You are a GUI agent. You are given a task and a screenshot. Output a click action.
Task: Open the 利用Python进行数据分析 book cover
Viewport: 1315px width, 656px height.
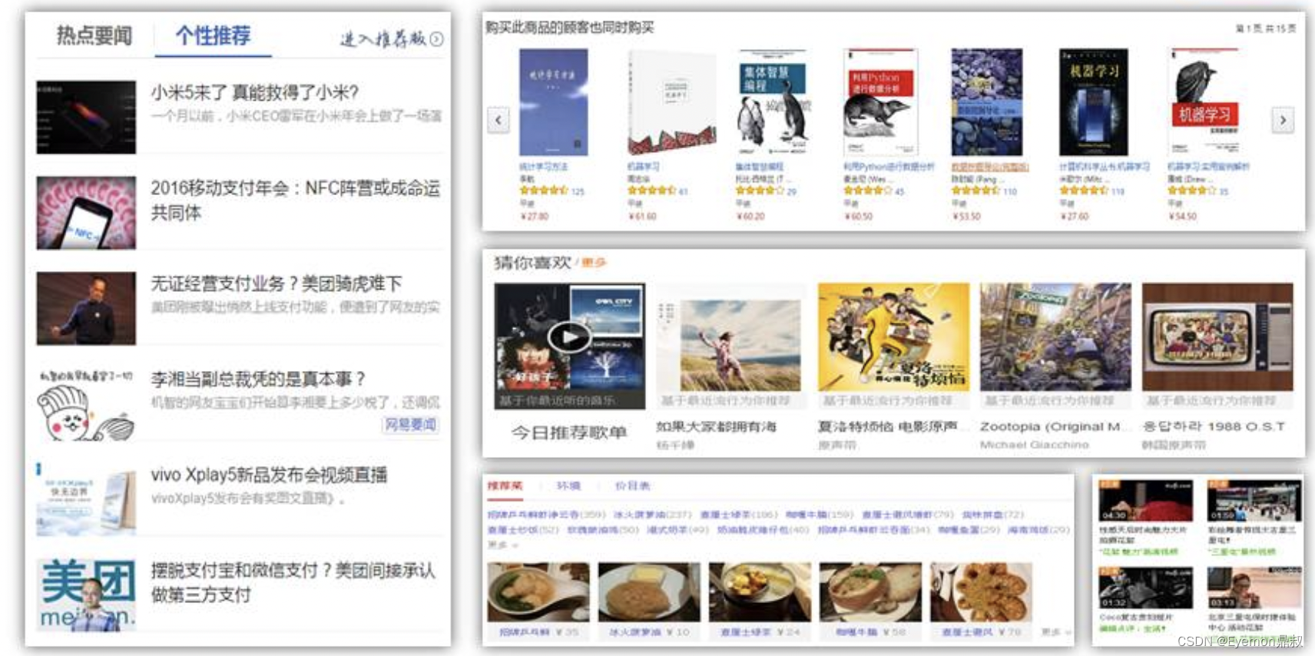[x=880, y=102]
